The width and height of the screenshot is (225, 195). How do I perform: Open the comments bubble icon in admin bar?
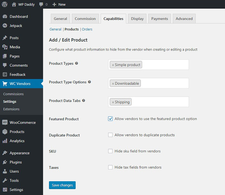41,5
